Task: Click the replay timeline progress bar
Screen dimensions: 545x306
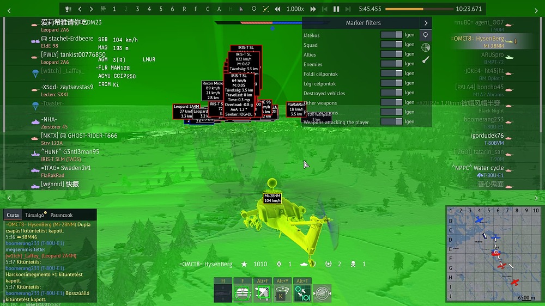Action: pyautogui.click(x=419, y=9)
